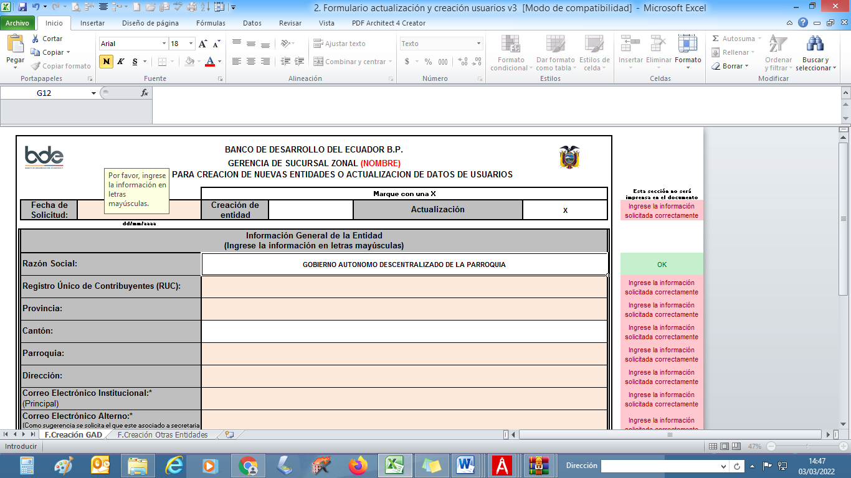Click the Ordenar y filtrar icon
The image size is (851, 478).
(x=778, y=45)
